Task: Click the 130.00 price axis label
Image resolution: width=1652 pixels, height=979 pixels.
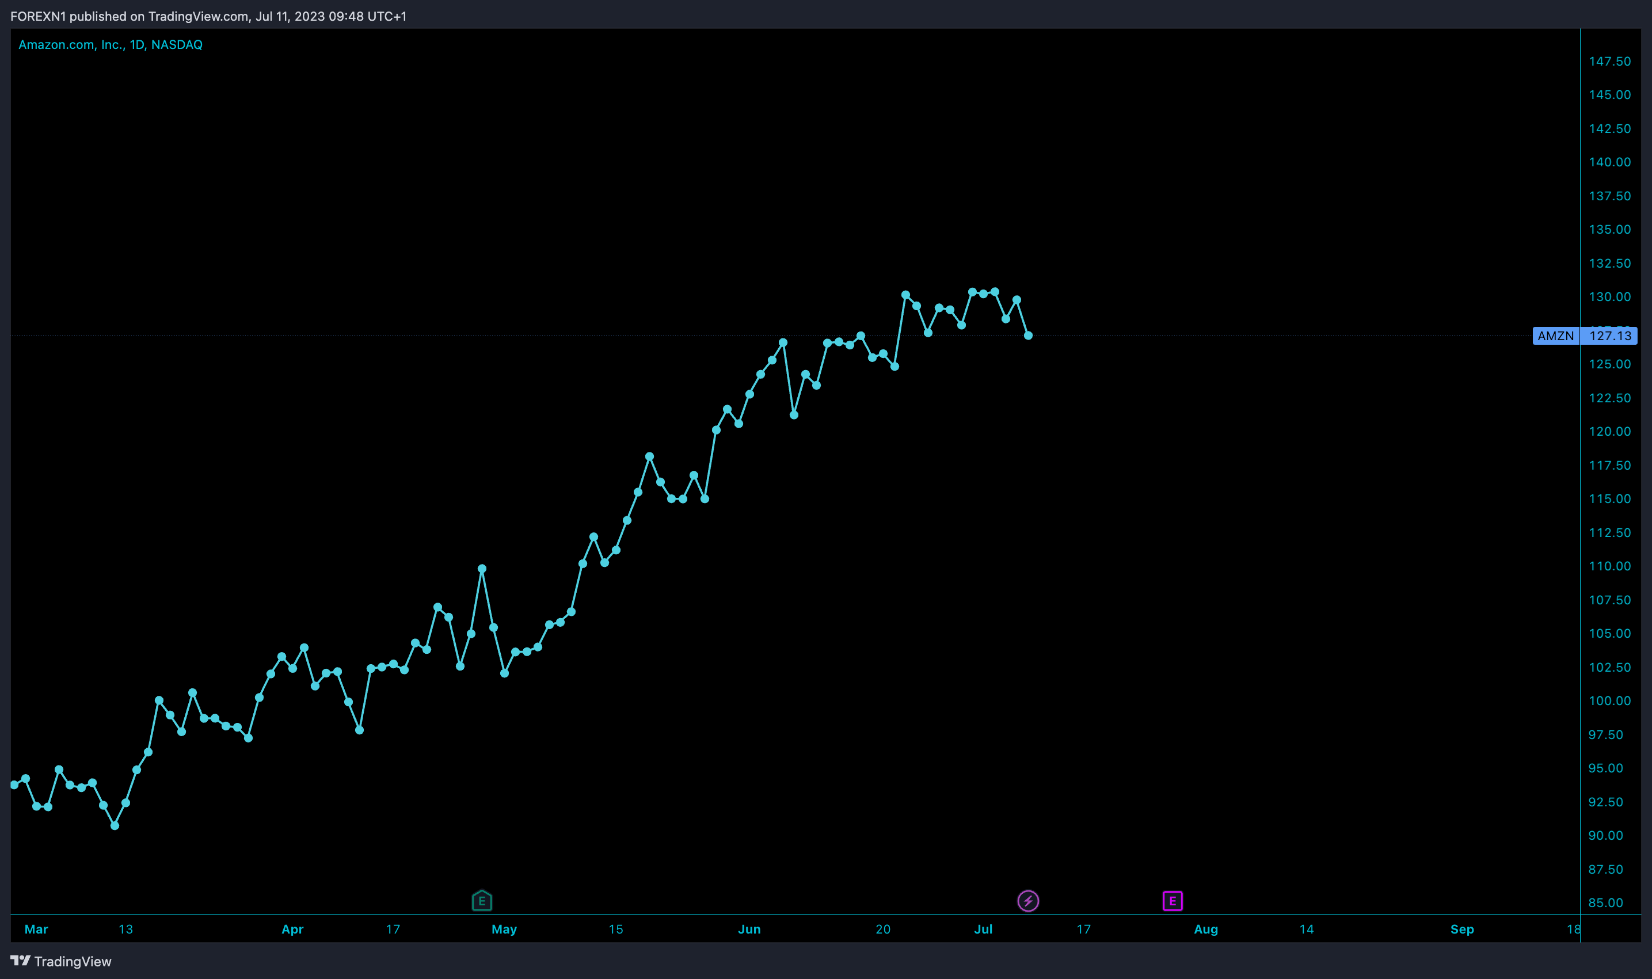Action: pos(1609,297)
